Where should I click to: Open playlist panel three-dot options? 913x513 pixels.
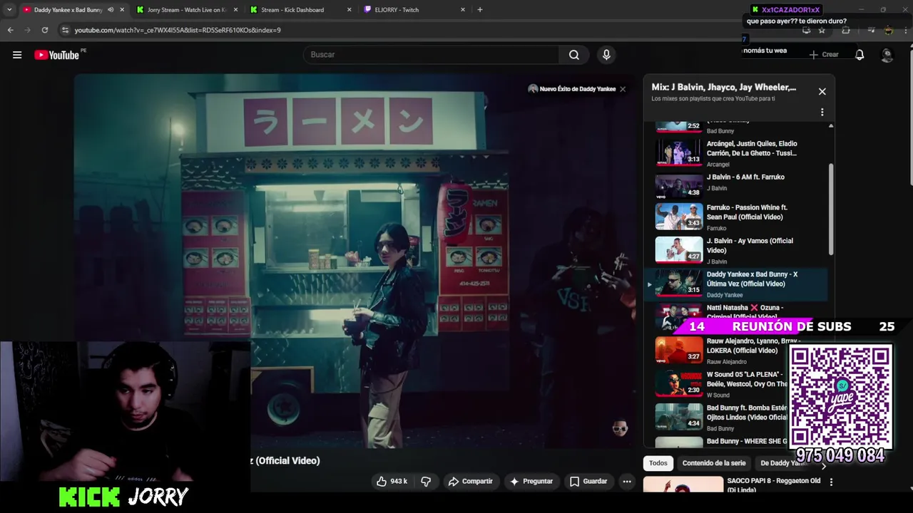tap(822, 113)
